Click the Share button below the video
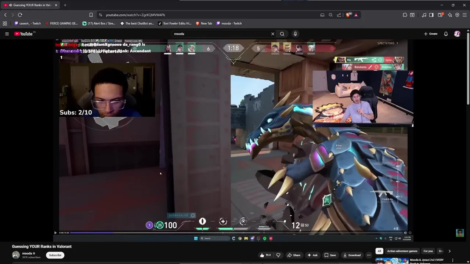470x264 pixels. pos(294,255)
